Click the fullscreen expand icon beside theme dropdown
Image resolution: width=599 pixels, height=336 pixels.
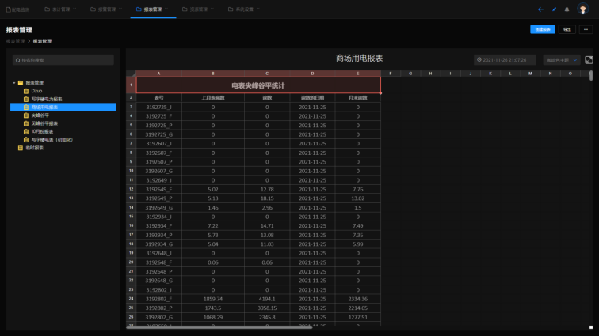pos(589,60)
